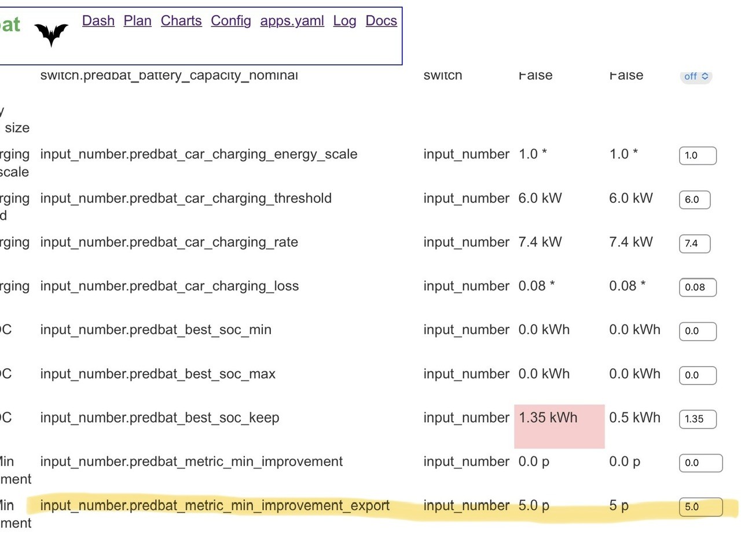Open the Docs link

[x=381, y=21]
